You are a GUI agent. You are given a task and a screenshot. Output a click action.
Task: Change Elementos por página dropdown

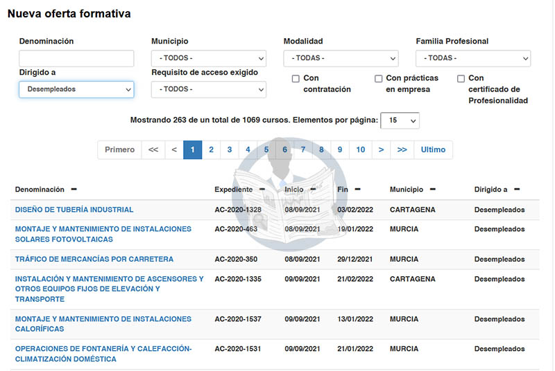400,120
